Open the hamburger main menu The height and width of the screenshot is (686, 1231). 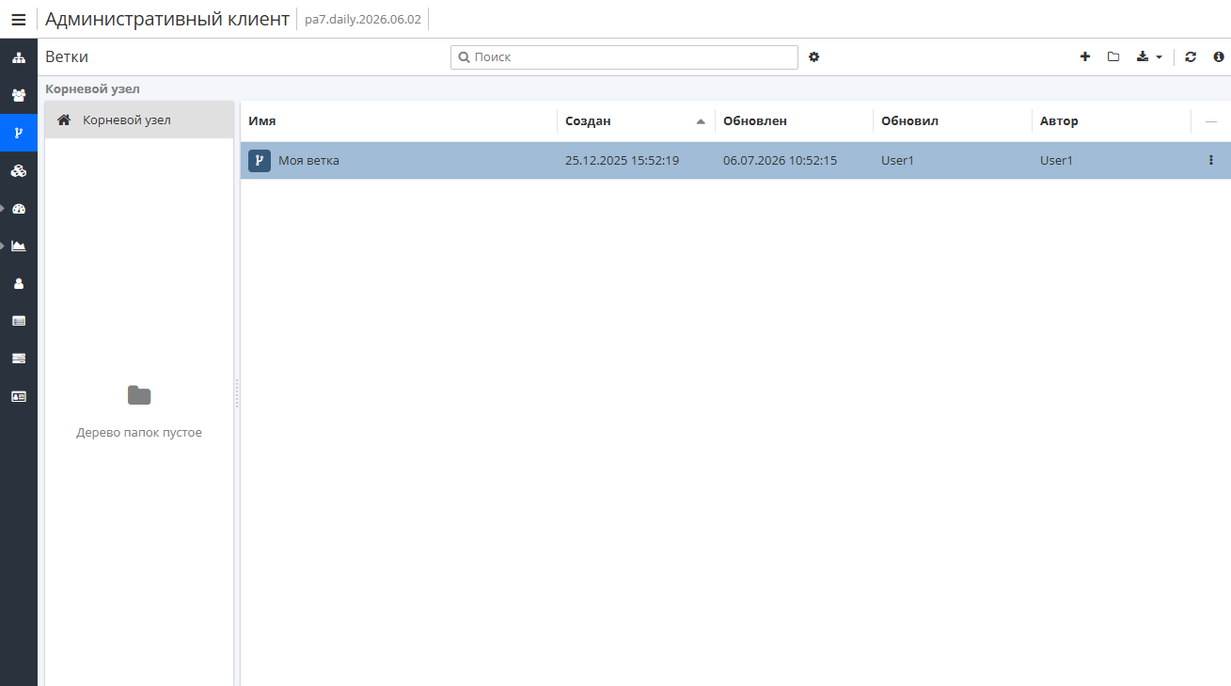coord(19,19)
